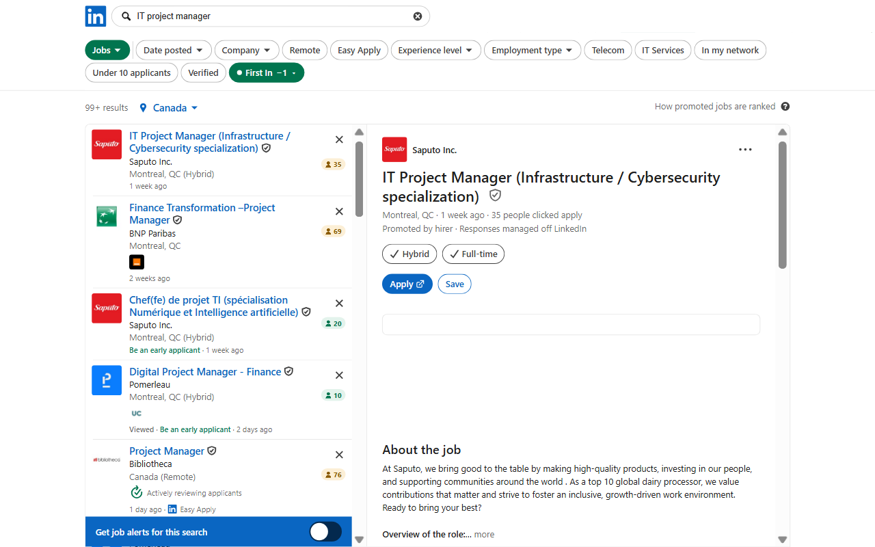875x547 pixels.
Task: Open the Jobs dropdown
Action: coord(107,50)
